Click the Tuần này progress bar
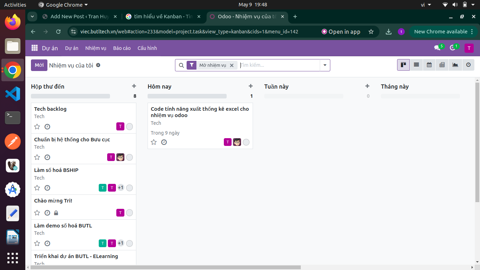Viewport: 480px width, 270px height. point(304,96)
